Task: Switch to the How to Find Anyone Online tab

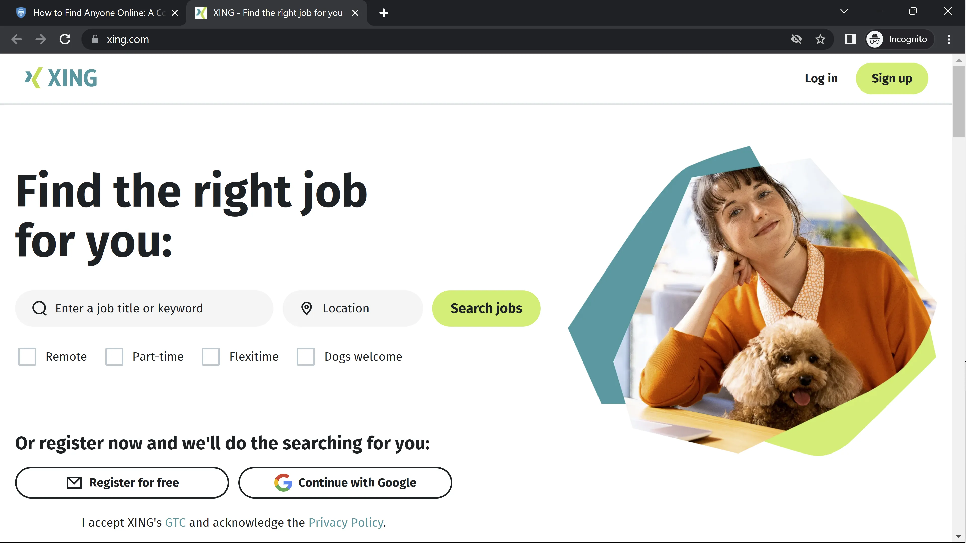Action: point(98,13)
